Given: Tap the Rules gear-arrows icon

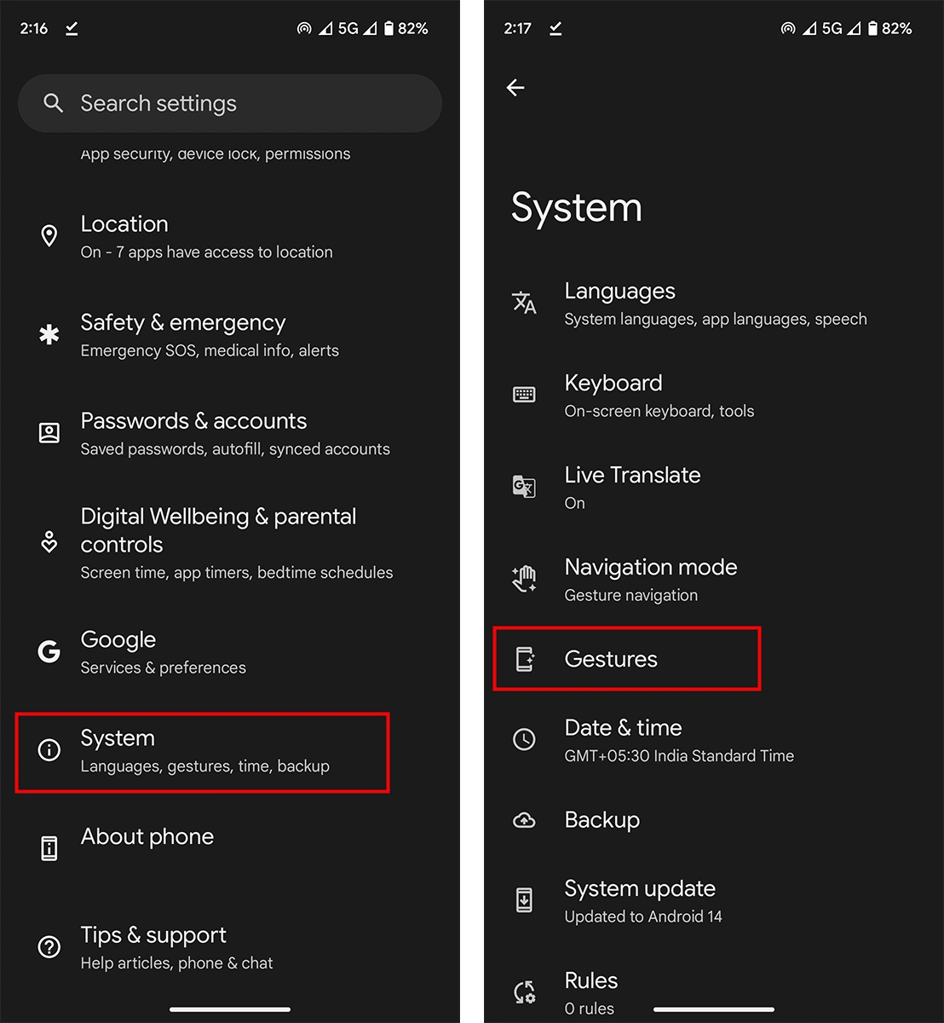Looking at the screenshot, I should [524, 992].
